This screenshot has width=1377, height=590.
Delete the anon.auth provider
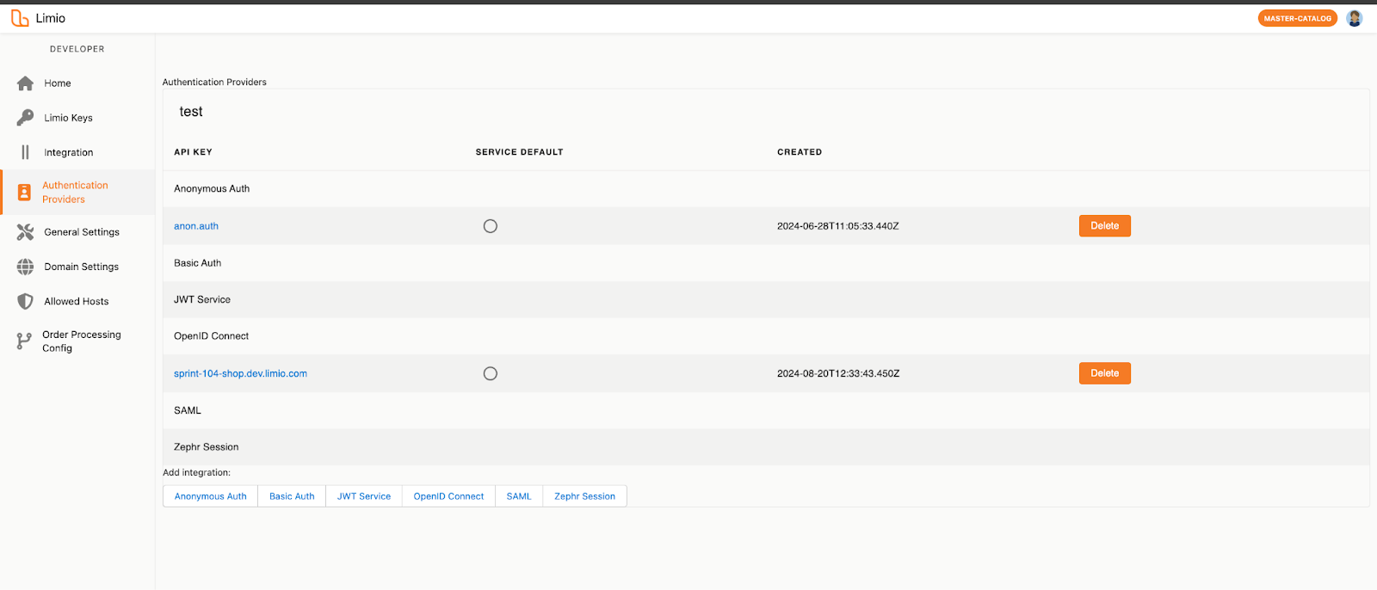tap(1104, 226)
